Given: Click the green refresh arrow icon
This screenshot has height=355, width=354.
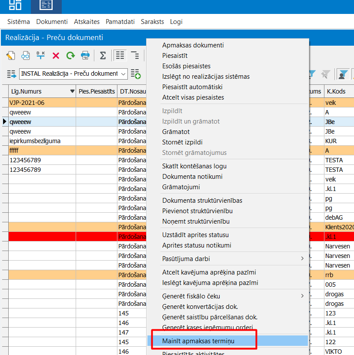Looking at the screenshot, I should [x=70, y=55].
